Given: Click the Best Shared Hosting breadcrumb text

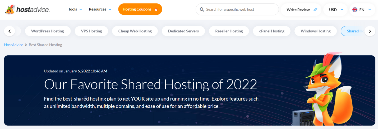Looking at the screenshot, I should pyautogui.click(x=45, y=45).
